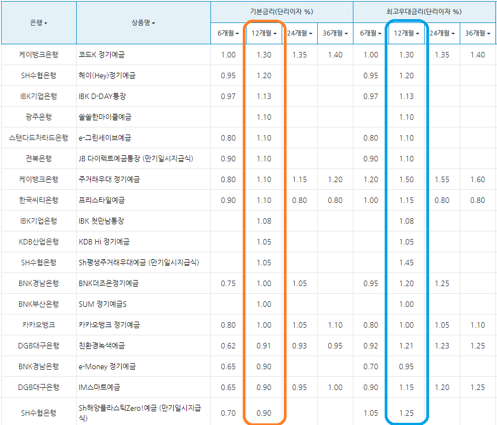The width and height of the screenshot is (497, 425).
Task: Sort 기본금리 by 24개월 column
Action: pyautogui.click(x=300, y=33)
